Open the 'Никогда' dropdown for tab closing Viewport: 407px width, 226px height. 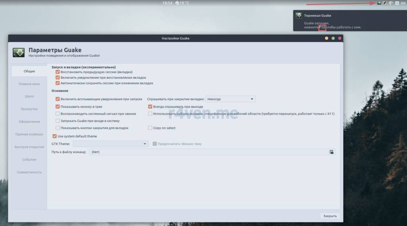(230, 99)
